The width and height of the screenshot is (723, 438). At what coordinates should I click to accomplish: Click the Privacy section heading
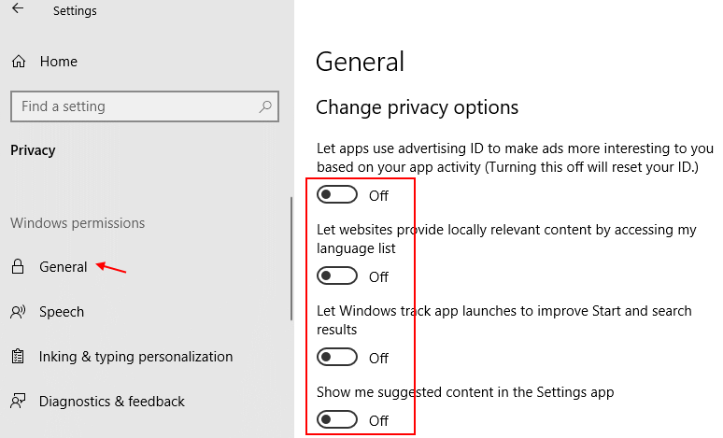33,150
